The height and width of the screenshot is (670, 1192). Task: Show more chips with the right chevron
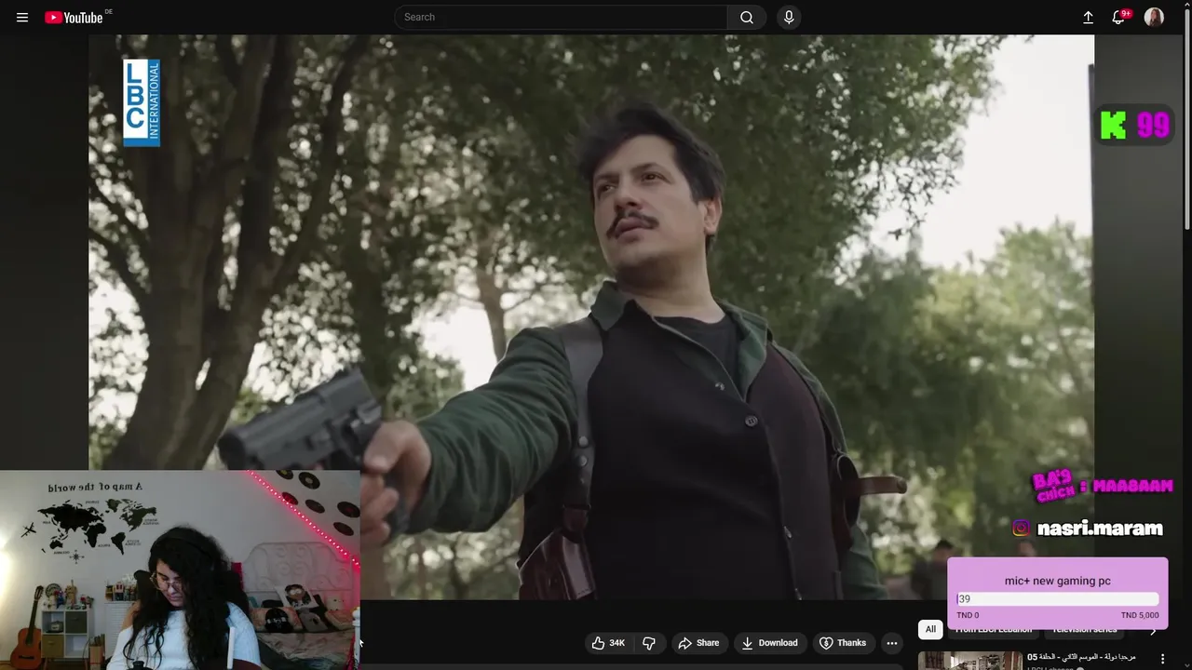(1153, 631)
